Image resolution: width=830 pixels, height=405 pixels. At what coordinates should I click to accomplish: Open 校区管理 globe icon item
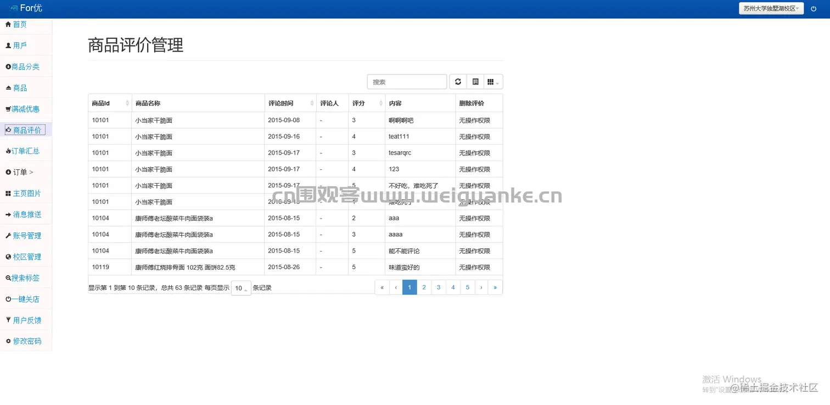click(23, 256)
